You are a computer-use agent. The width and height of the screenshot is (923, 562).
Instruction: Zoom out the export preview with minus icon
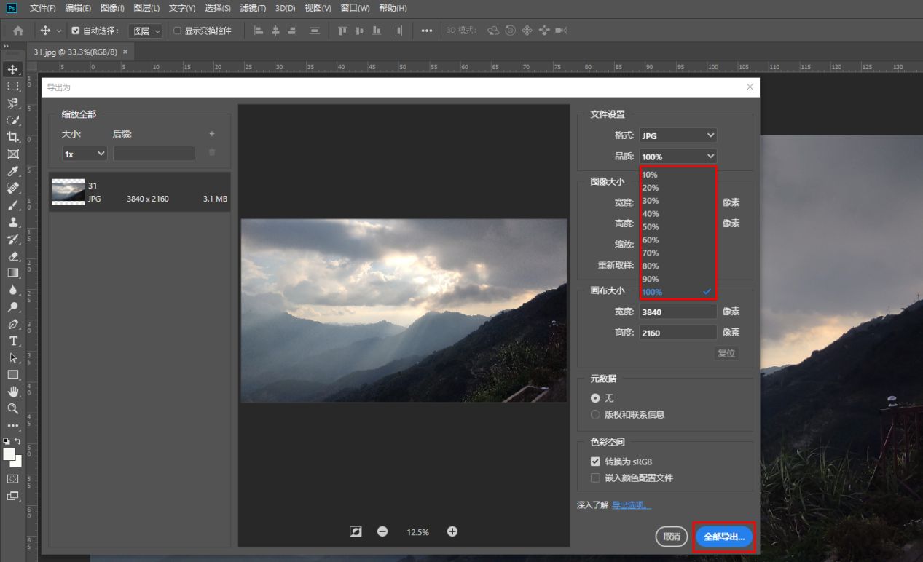coord(382,531)
